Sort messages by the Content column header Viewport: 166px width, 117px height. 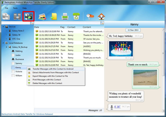87,27
